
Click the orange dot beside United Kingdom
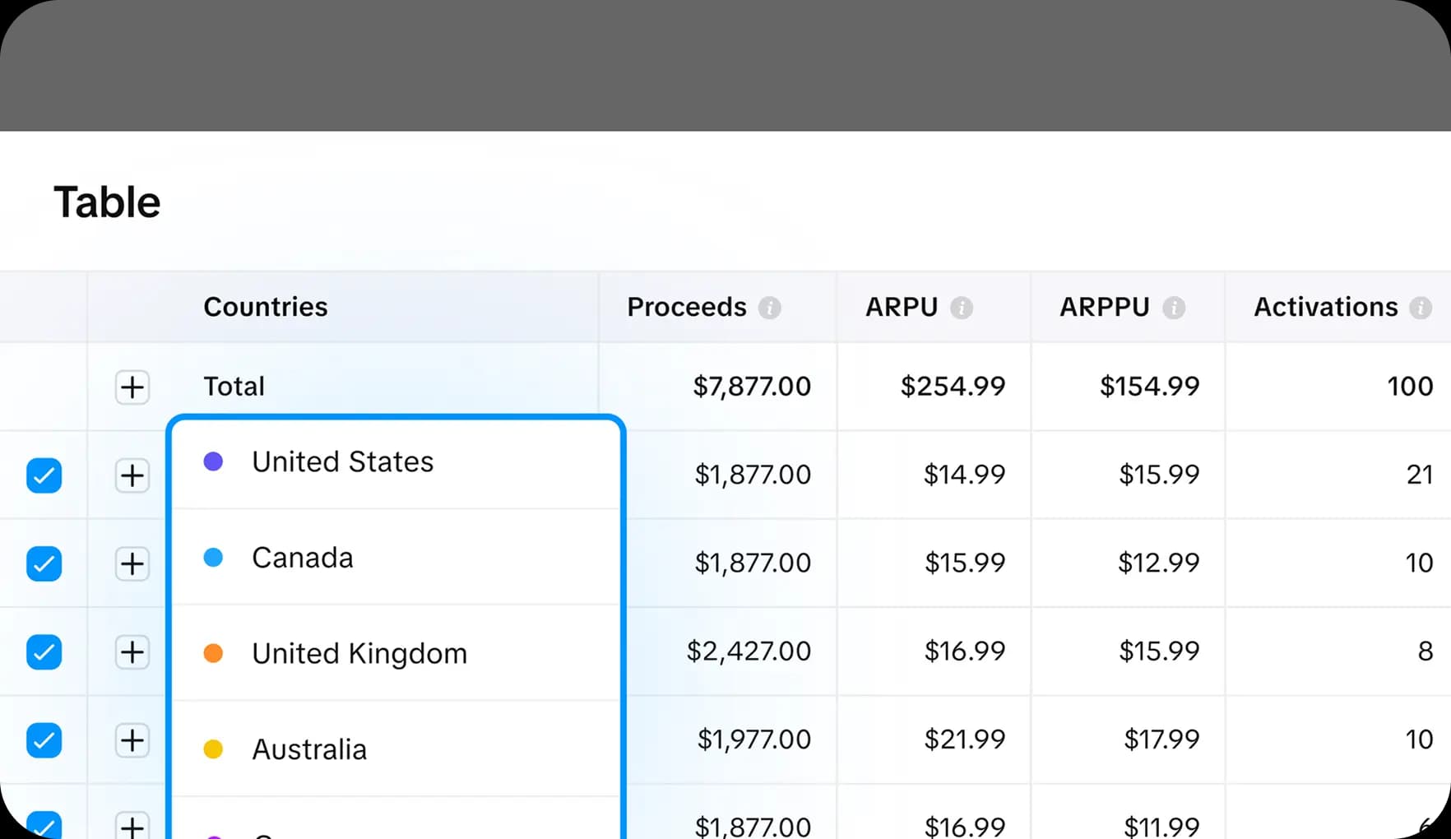point(214,653)
